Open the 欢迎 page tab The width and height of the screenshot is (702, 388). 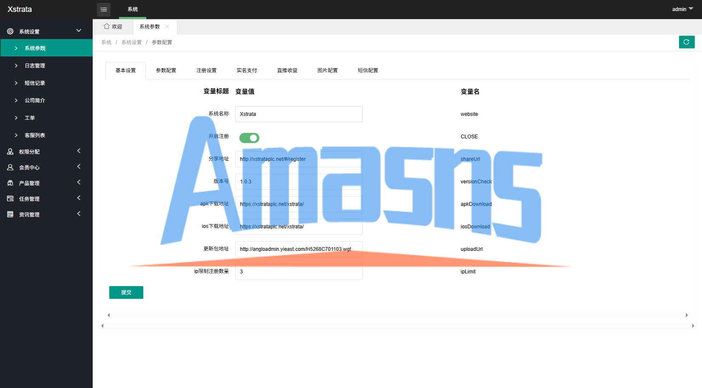point(113,26)
